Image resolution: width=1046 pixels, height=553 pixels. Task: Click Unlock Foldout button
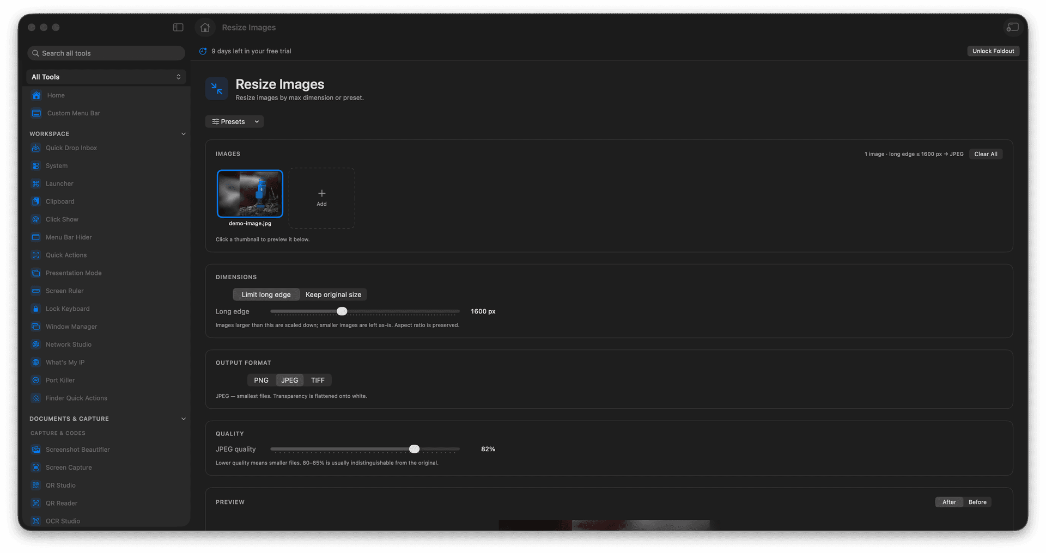(x=993, y=51)
